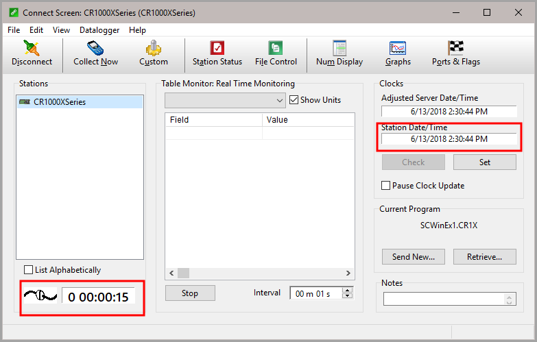This screenshot has height=342, width=537.
Task: Open Ports & Flags tool
Action: point(456,53)
